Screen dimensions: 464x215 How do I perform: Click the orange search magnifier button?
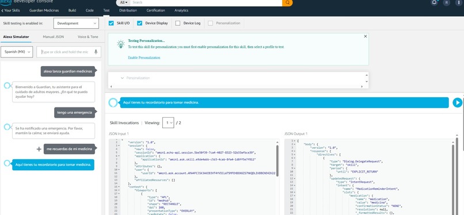point(287,3)
